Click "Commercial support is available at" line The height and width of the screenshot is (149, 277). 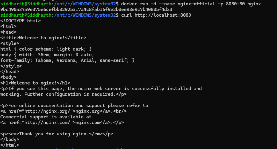point(46,117)
